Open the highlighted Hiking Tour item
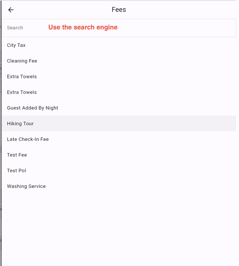Screen dimensions: 239x266 pos(119,124)
